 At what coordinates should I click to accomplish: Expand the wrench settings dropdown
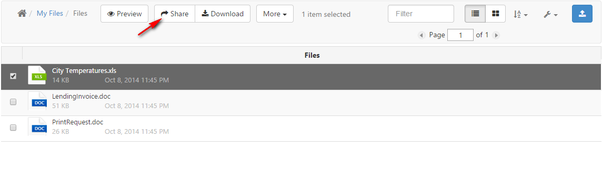coord(550,14)
